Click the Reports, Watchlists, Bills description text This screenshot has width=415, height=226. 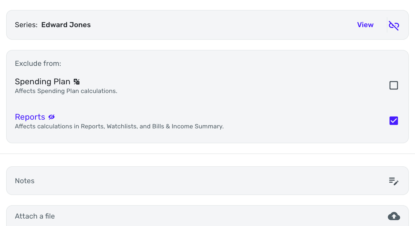pyautogui.click(x=119, y=126)
